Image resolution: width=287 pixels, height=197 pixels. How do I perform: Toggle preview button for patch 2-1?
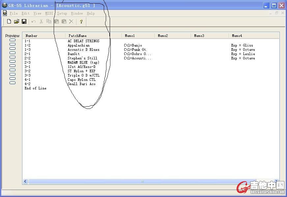coord(13,53)
